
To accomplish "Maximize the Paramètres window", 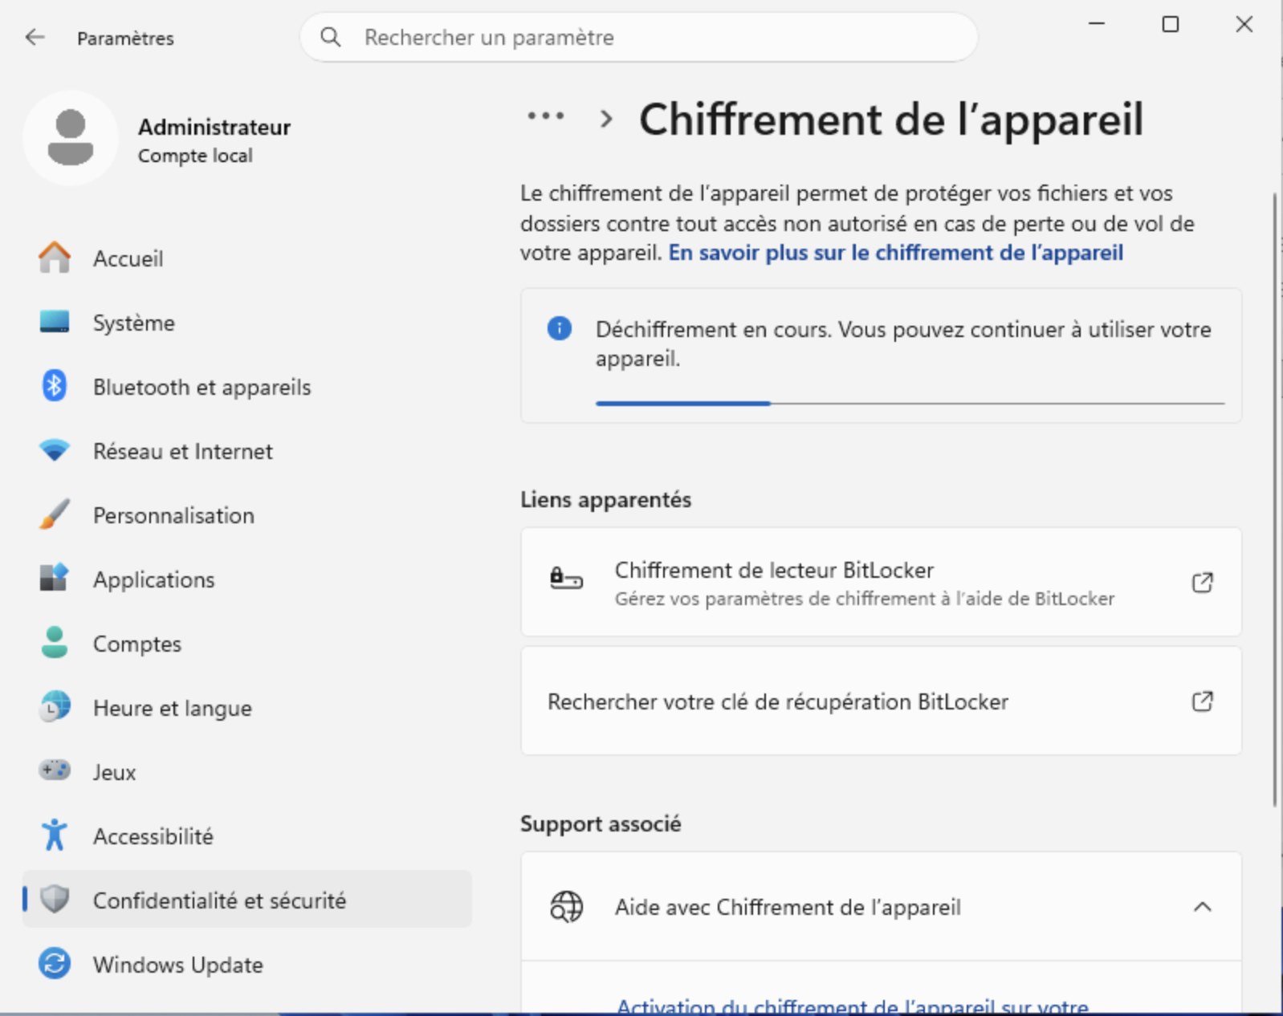I will point(1171,24).
